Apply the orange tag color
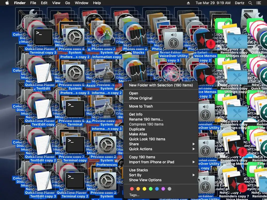Screen dimensions: 267x200 tap(138, 189)
